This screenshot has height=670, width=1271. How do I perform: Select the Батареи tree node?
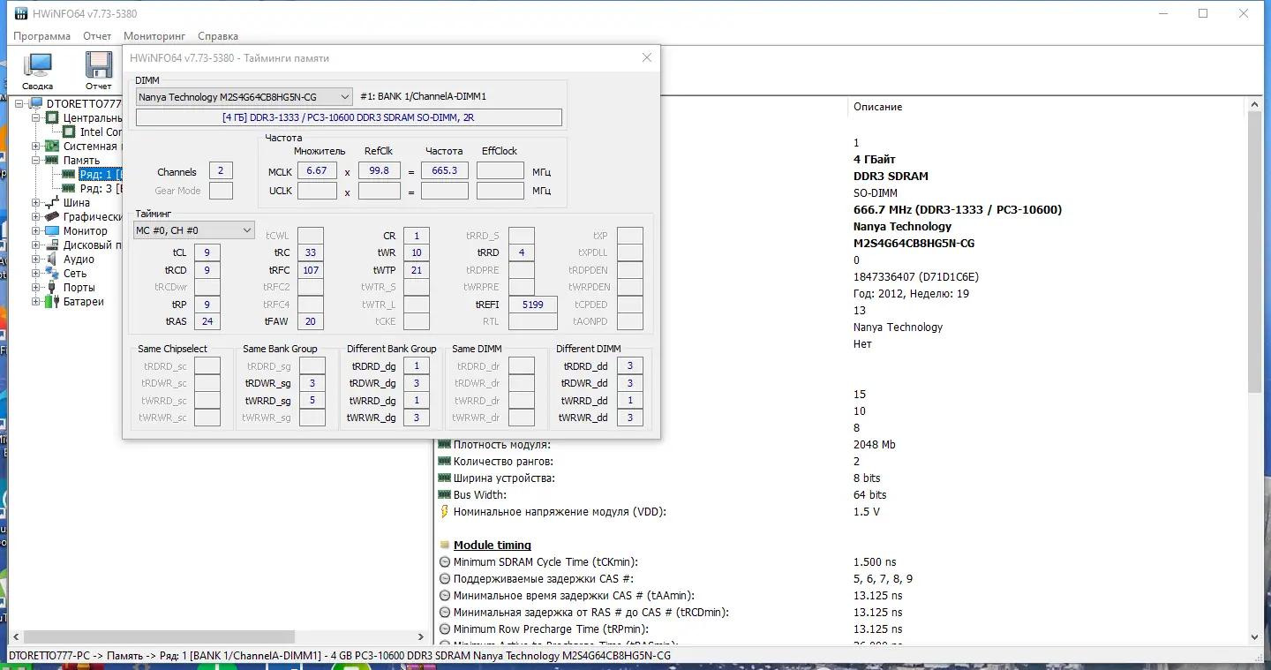coord(83,302)
